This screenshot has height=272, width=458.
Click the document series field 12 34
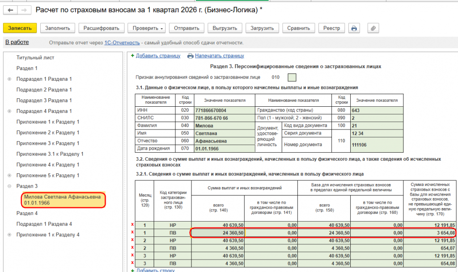[377, 133]
